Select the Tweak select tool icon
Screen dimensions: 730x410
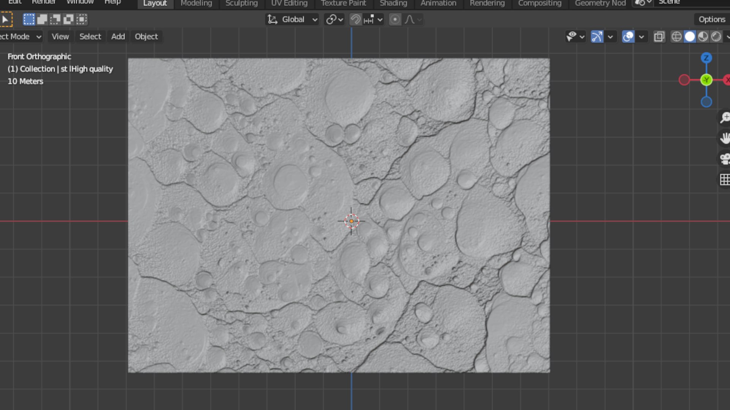tap(5, 19)
